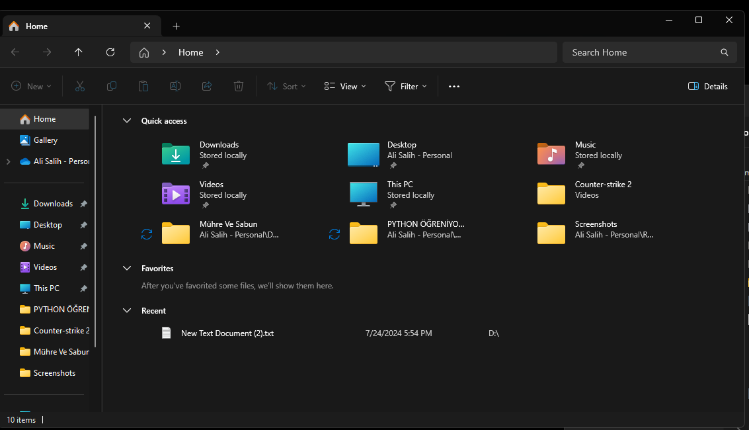The image size is (749, 430).
Task: Open the Filter dropdown
Action: coord(406,86)
